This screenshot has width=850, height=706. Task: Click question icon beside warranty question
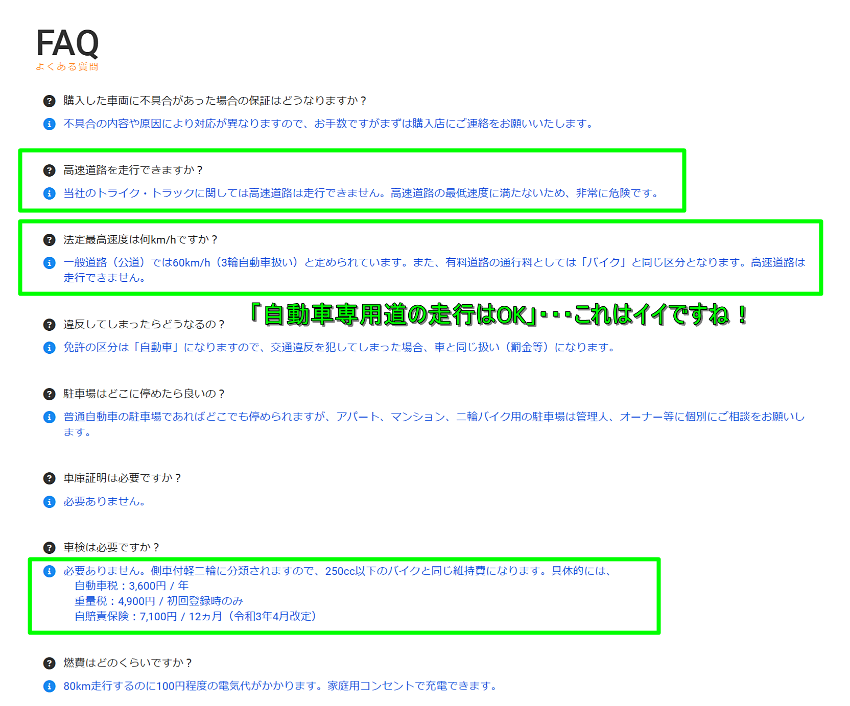pyautogui.click(x=49, y=101)
